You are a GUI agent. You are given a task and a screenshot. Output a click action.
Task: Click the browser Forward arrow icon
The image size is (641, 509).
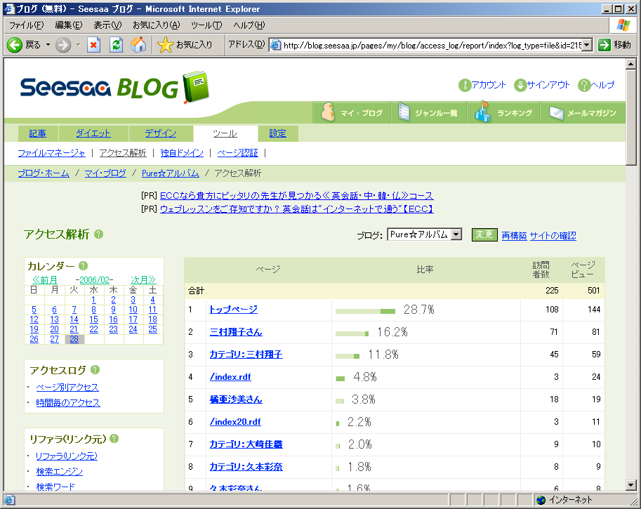point(63,44)
